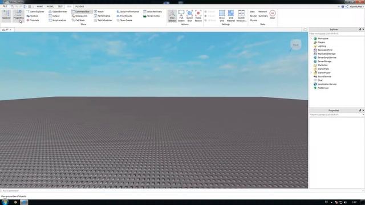
Task: Open the Team Create panel
Action: pos(124,20)
